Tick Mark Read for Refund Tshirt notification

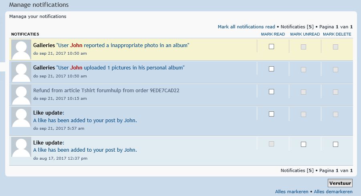[271, 91]
